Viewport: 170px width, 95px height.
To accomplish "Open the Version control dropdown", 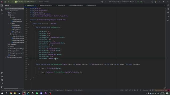I will 44,2.
